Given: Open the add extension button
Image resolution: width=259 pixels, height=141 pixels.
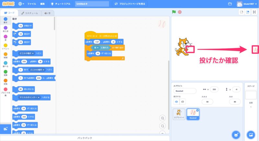Looking at the screenshot, I should coord(5,129).
